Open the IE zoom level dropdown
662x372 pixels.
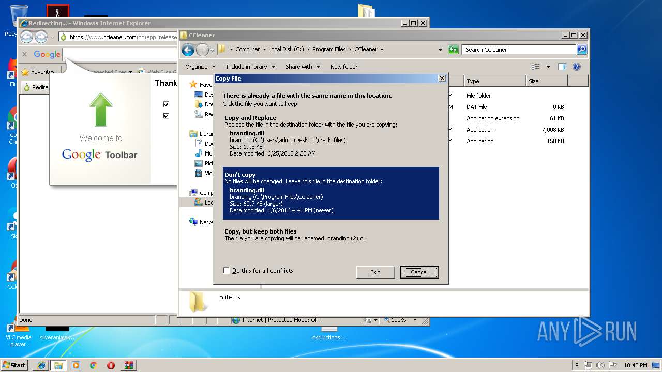pos(415,320)
